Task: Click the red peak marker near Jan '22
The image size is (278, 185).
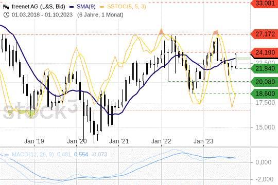Action: [x=161, y=32]
